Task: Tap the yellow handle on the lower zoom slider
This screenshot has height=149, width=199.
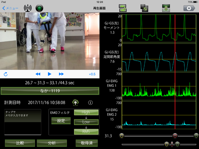Action: (x=167, y=144)
